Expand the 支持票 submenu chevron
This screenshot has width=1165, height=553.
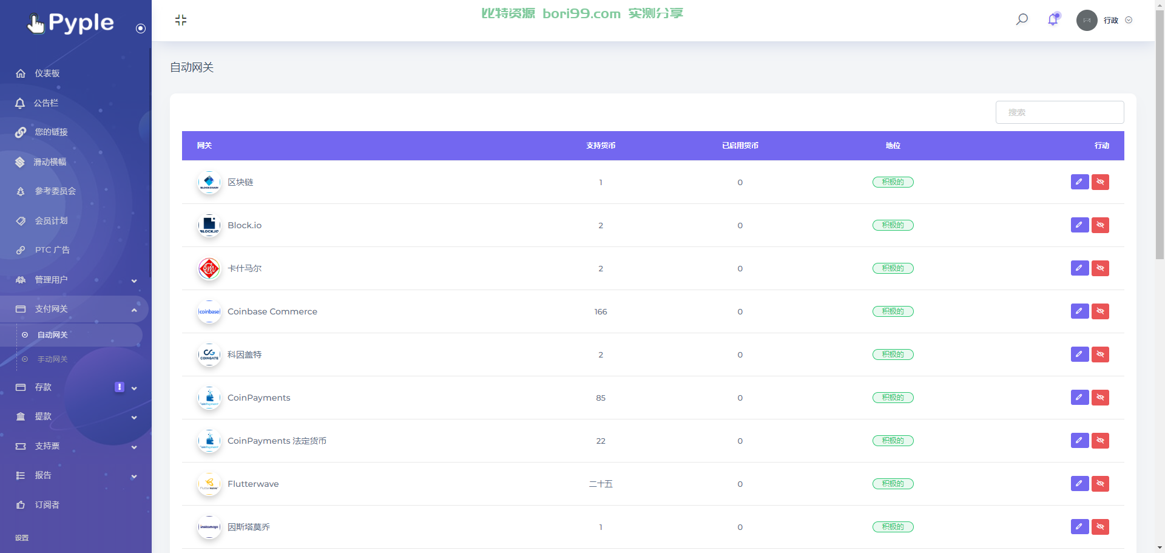point(134,447)
